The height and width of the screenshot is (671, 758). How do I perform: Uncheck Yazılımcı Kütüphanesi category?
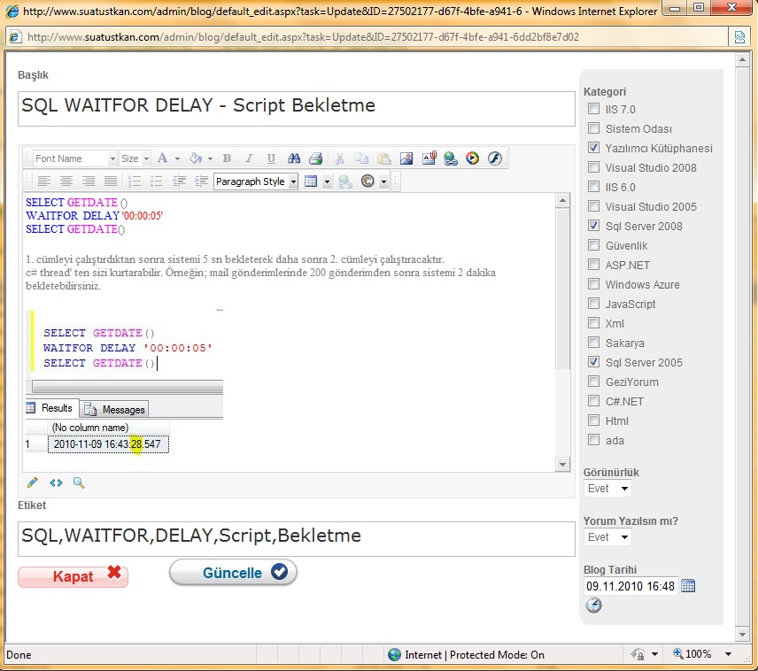pos(593,148)
